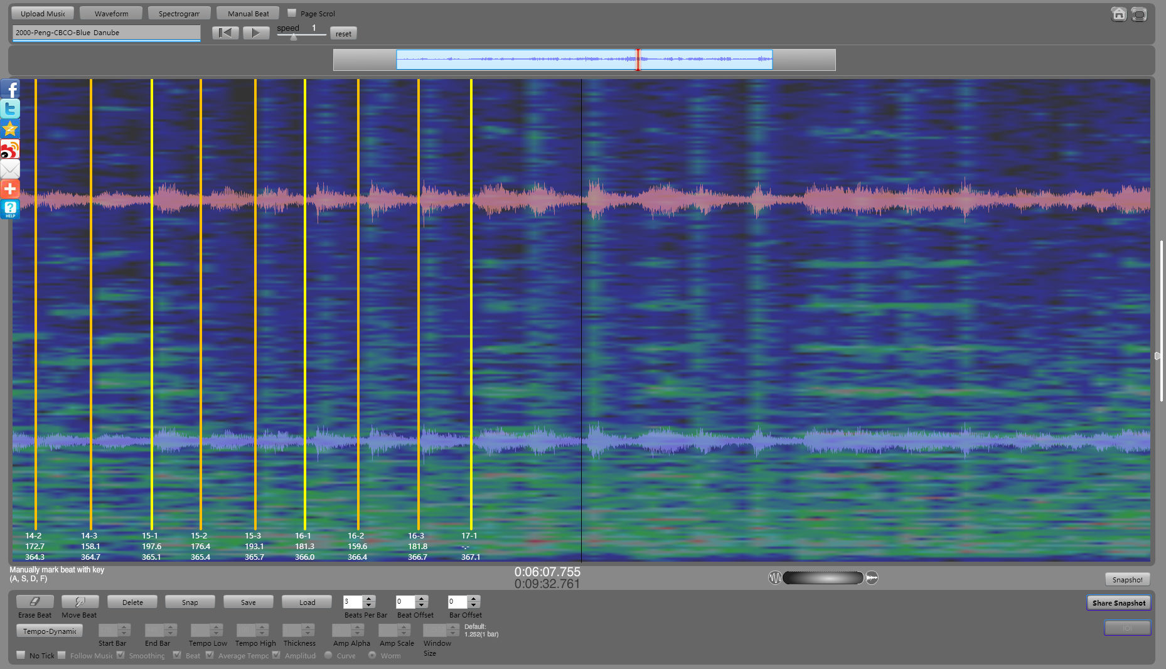The height and width of the screenshot is (669, 1166).
Task: Toggle the Smoothing checkbox
Action: coord(120,655)
